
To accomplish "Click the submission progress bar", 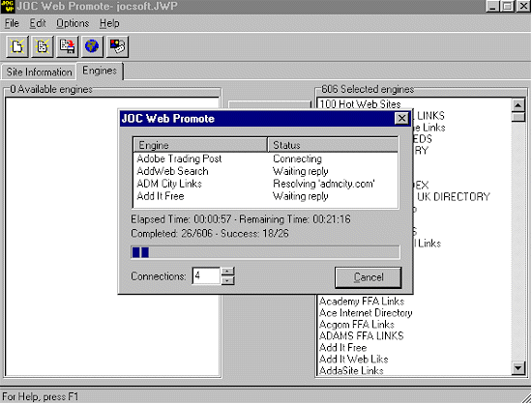I will click(x=265, y=252).
